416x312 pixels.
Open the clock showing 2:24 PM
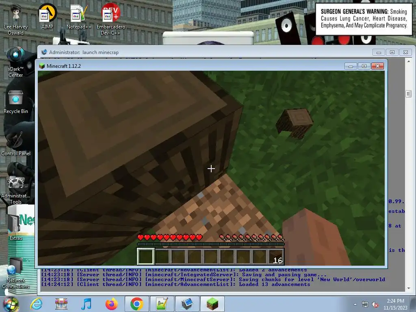pos(395,304)
